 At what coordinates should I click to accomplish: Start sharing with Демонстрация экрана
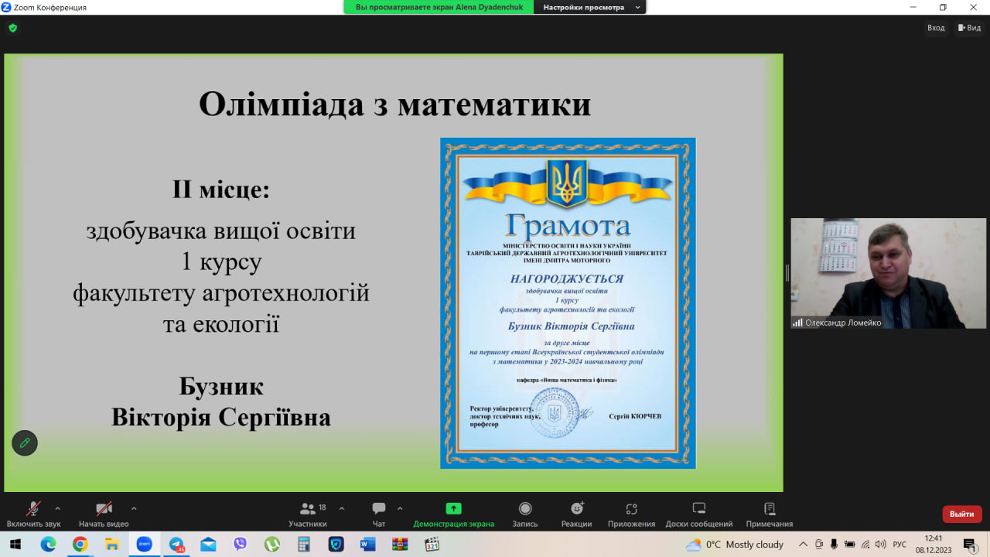click(453, 514)
